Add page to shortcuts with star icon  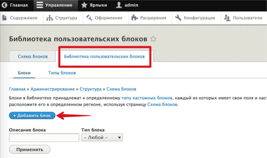point(153,39)
